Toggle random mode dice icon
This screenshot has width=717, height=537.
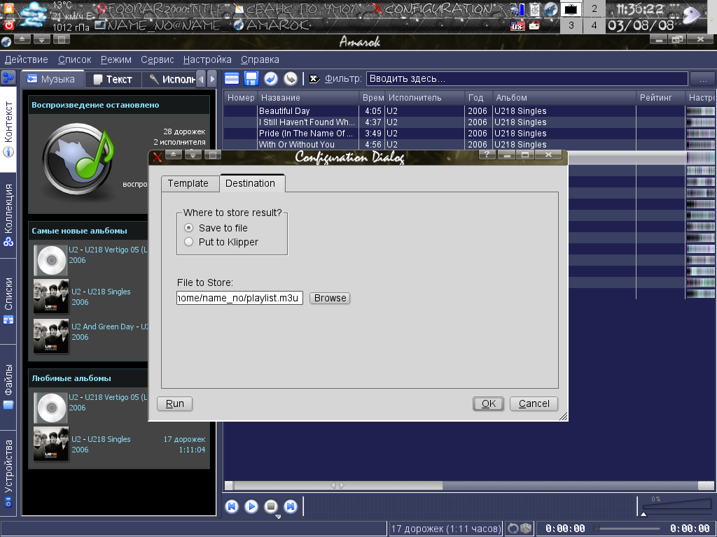(526, 529)
